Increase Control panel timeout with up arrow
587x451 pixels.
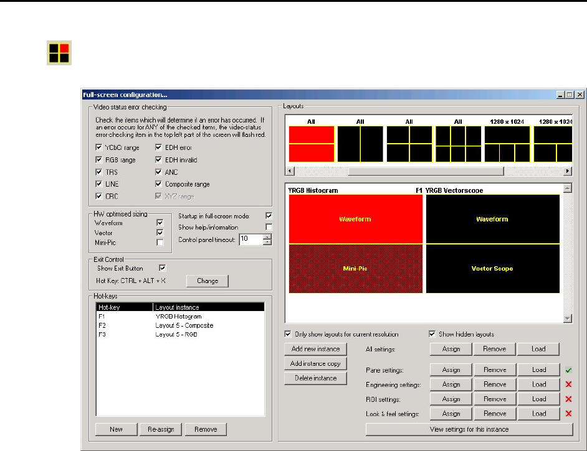[x=267, y=236]
